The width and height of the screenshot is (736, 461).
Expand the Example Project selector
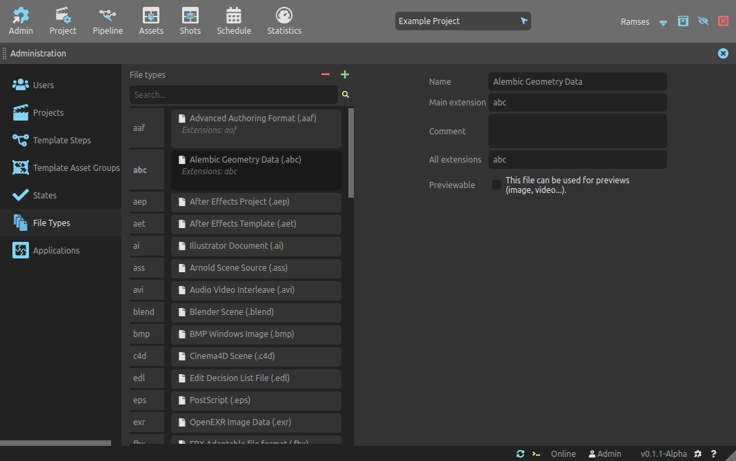(463, 21)
